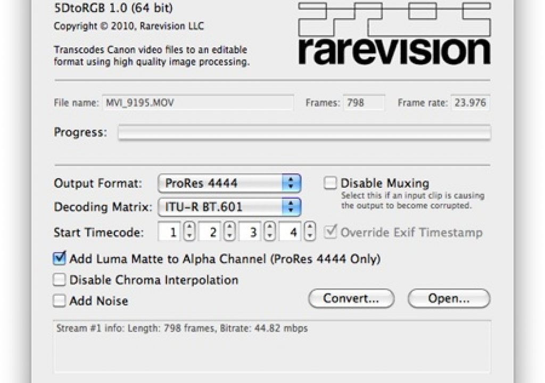Click the seconds timecode field showing 3
Viewport: 545px width, 383px height.
[250, 232]
